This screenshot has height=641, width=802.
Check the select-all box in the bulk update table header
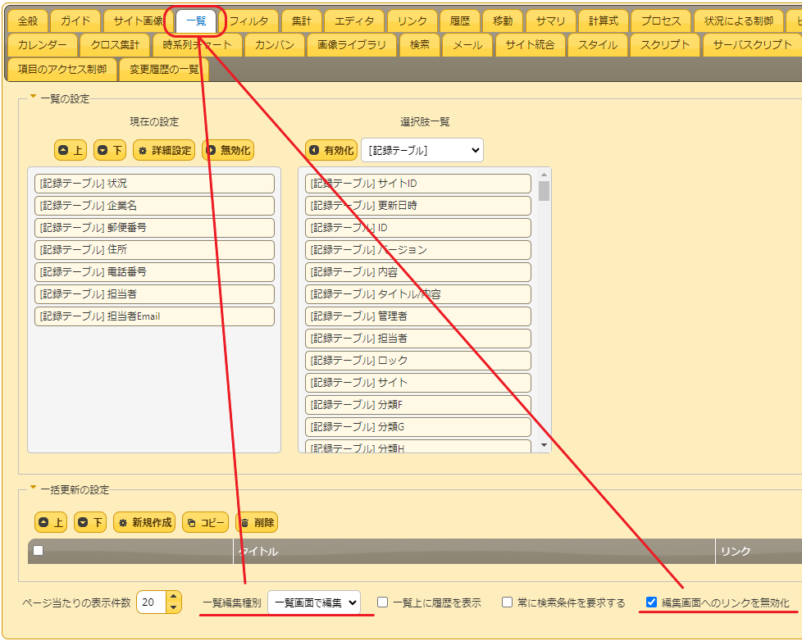39,550
